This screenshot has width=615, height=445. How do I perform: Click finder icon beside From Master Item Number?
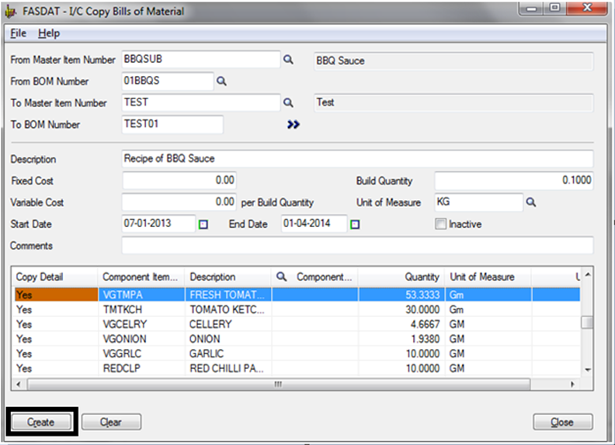point(288,60)
